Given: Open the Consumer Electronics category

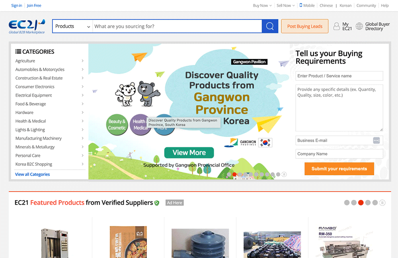Looking at the screenshot, I should pos(35,87).
